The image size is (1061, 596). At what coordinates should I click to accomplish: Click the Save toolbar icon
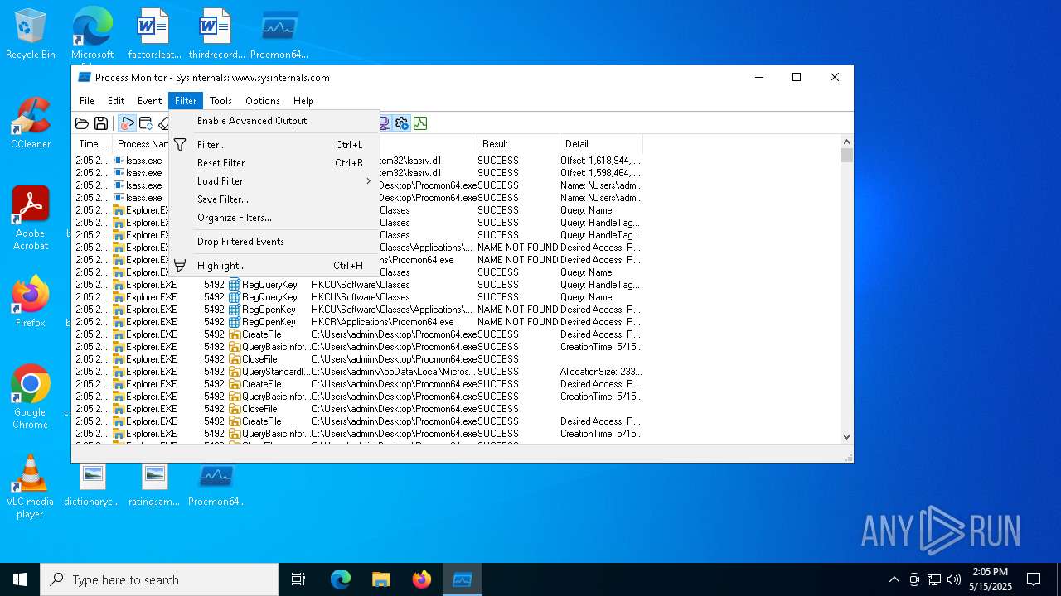pyautogui.click(x=101, y=123)
